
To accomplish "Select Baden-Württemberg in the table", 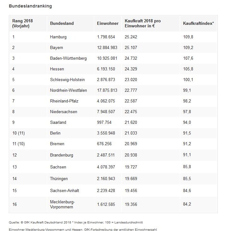I will point(68,58).
